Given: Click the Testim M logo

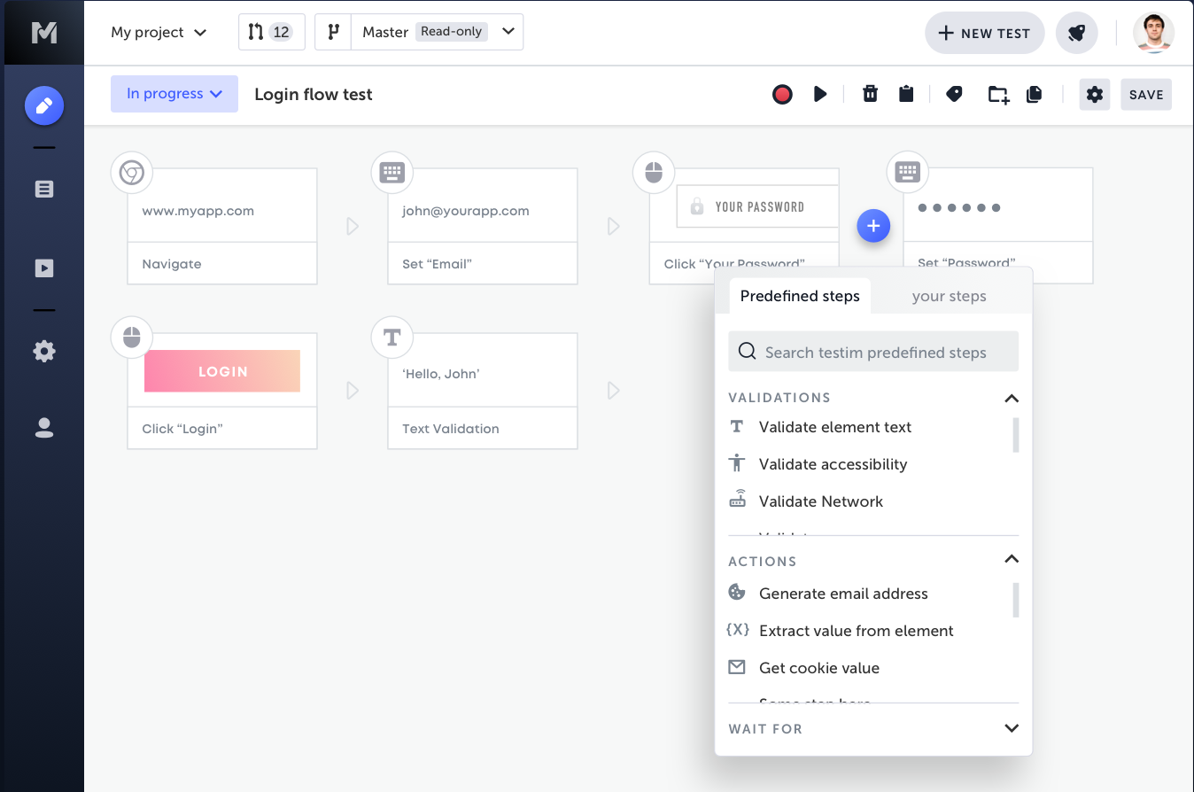Looking at the screenshot, I should point(44,33).
